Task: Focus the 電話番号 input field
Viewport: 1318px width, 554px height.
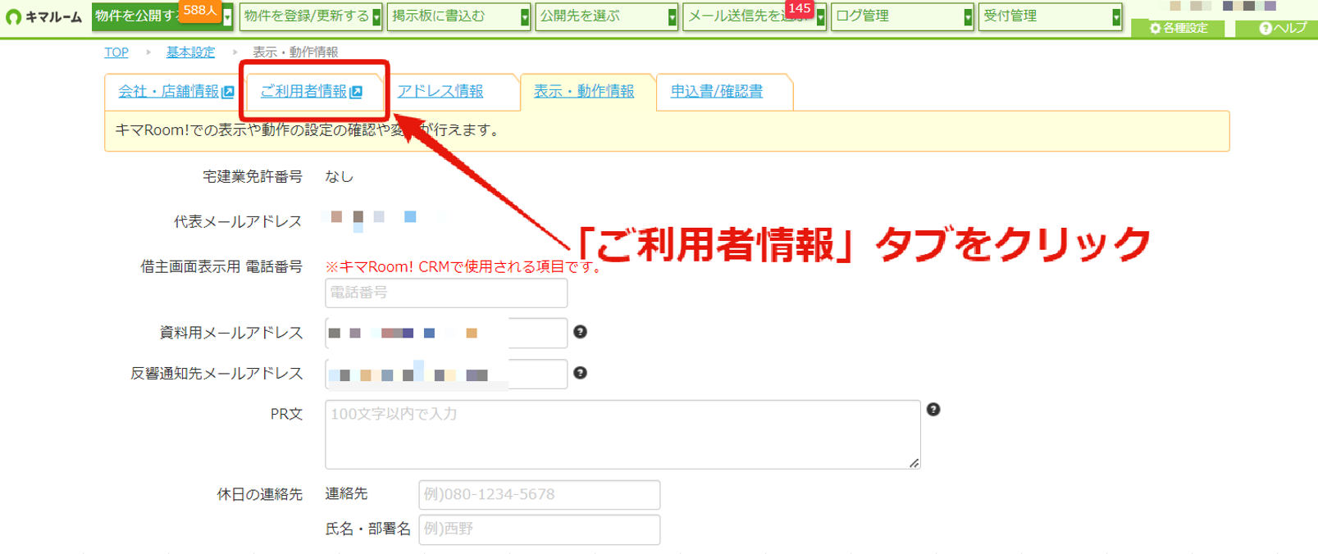Action: pyautogui.click(x=446, y=293)
